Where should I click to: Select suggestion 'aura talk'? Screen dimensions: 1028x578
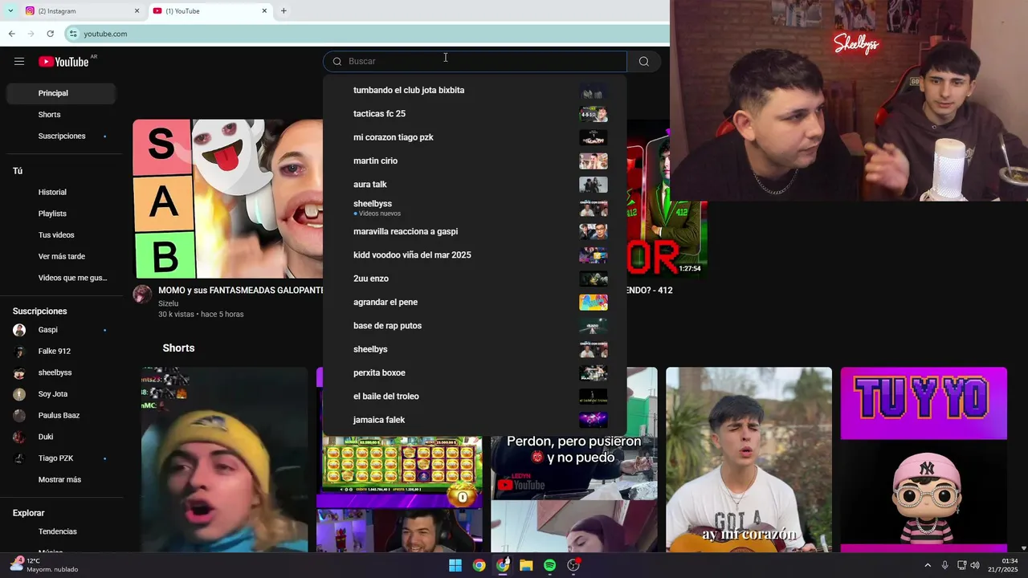pos(475,185)
